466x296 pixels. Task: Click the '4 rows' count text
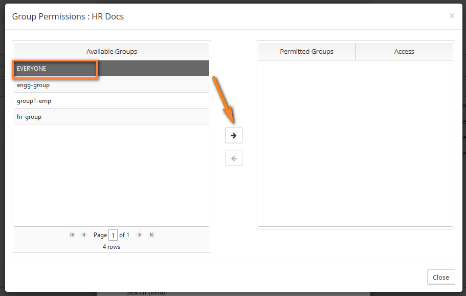click(x=112, y=247)
